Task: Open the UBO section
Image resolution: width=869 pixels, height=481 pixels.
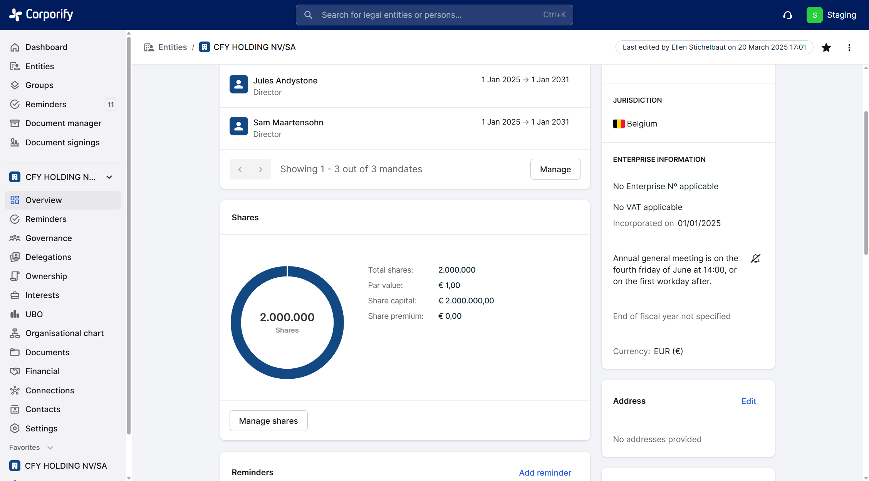Action: [34, 314]
